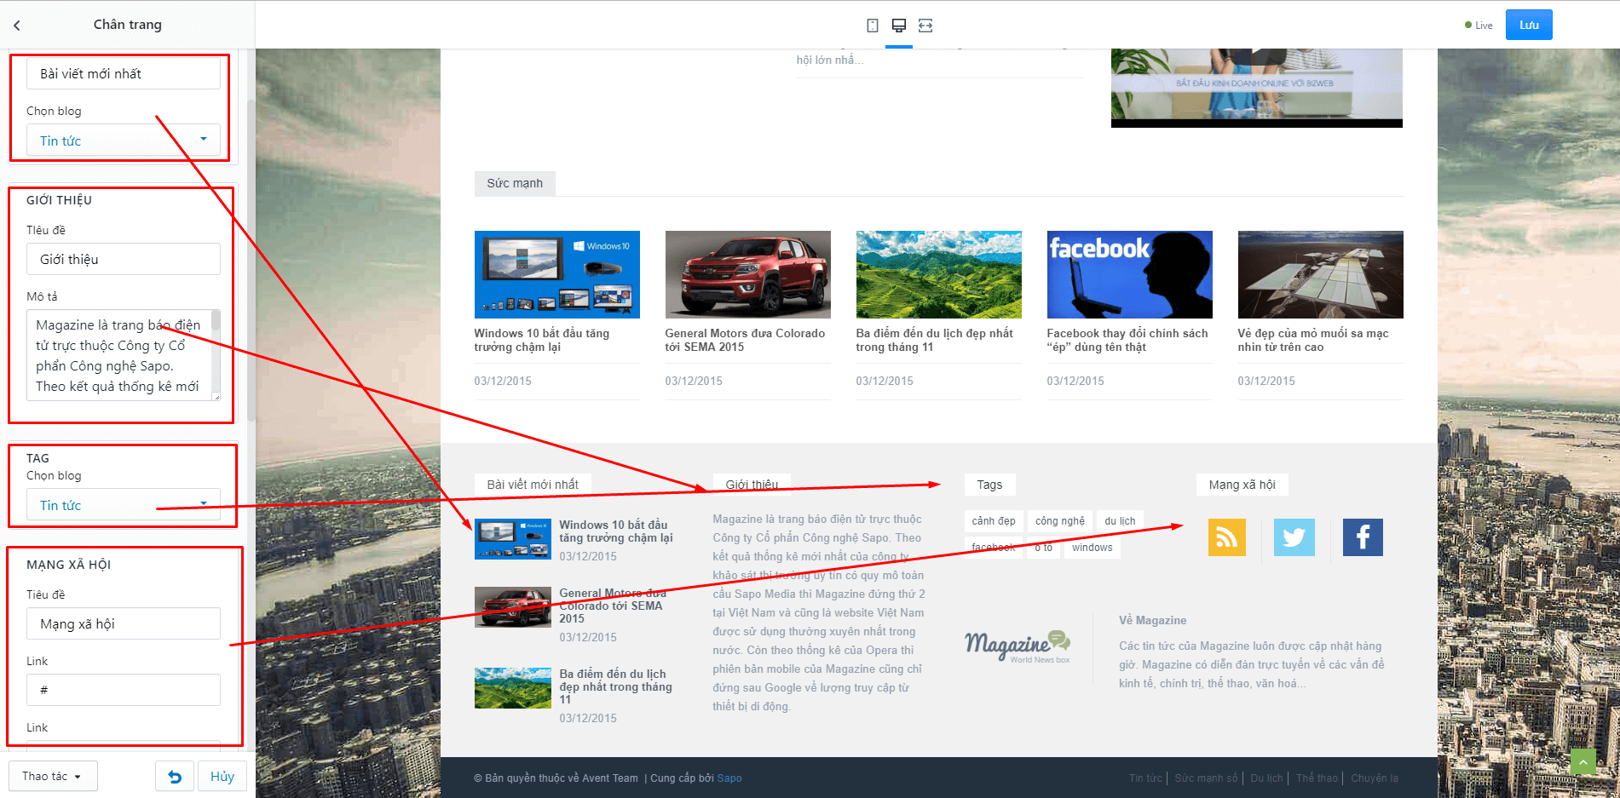Click the Twitter social icon

coord(1294,537)
